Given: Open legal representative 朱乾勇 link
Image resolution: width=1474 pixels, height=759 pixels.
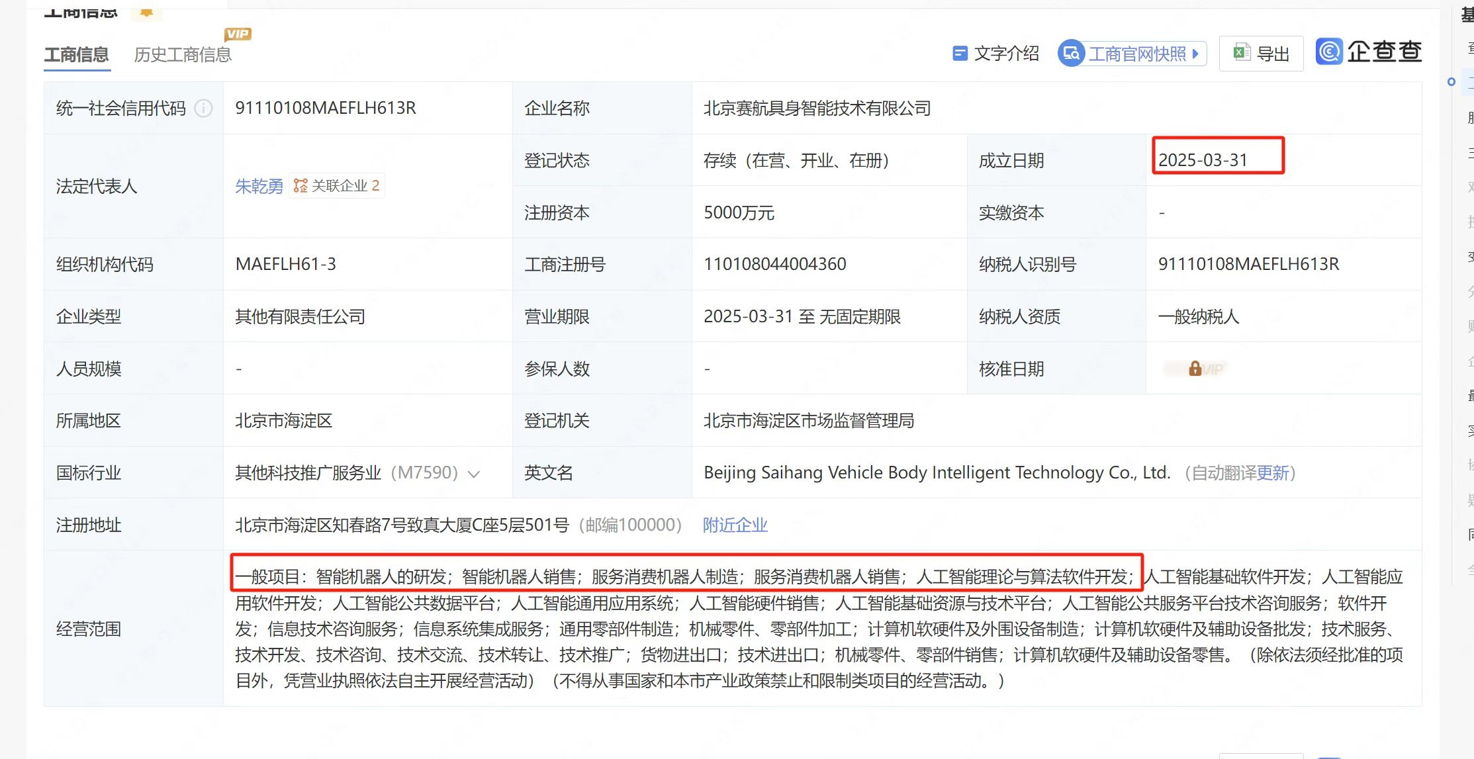Looking at the screenshot, I should point(259,187).
